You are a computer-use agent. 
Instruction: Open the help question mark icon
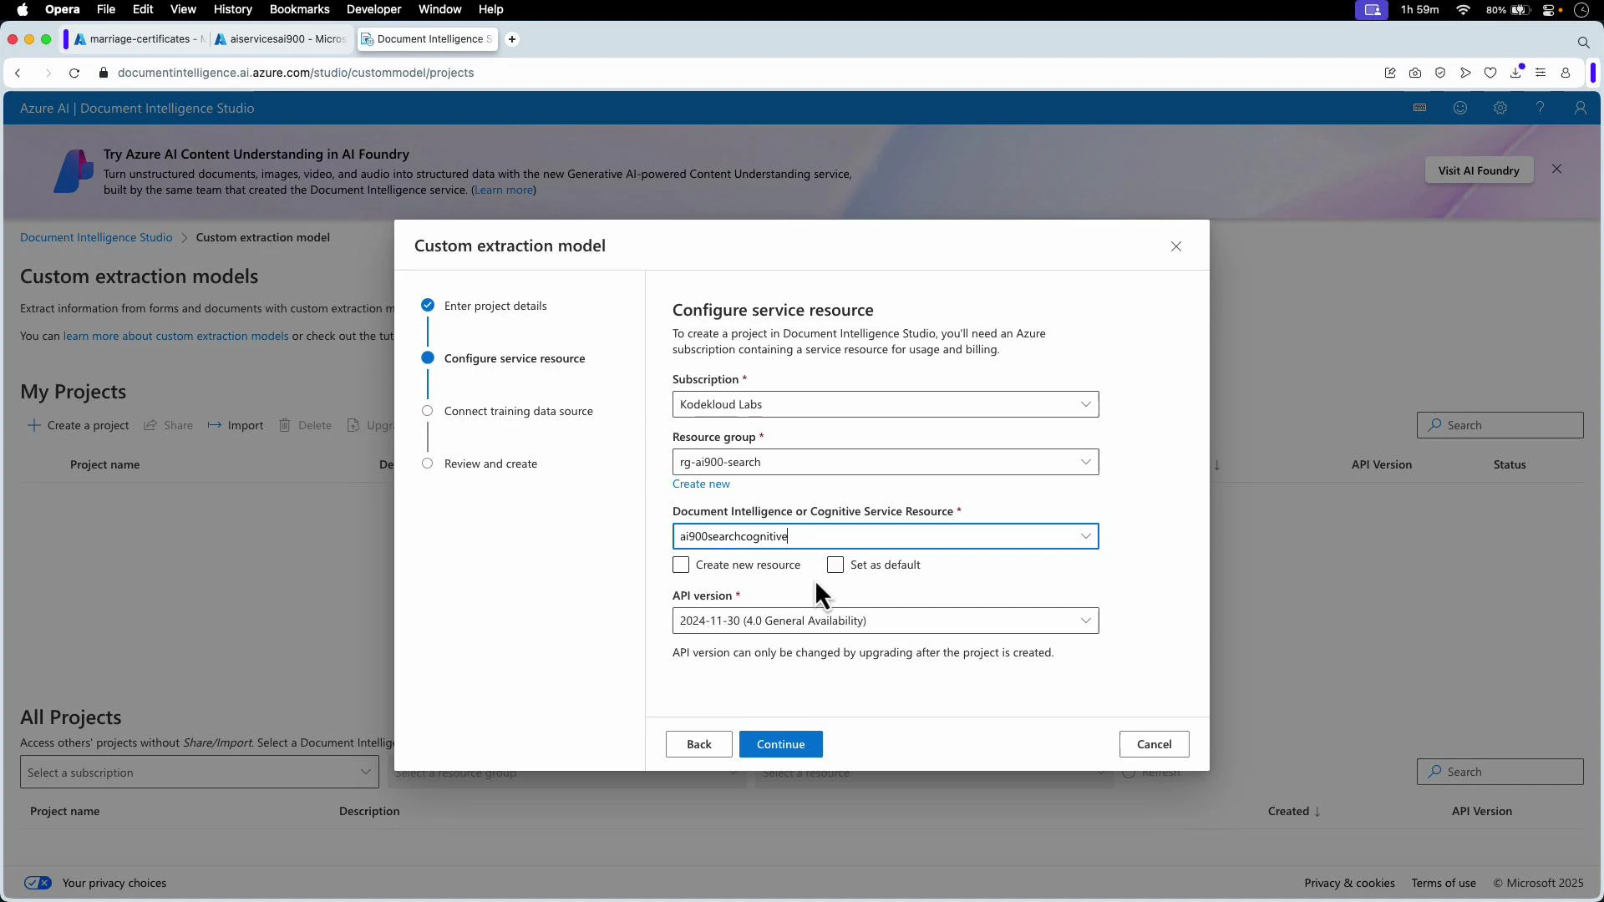pos(1540,108)
